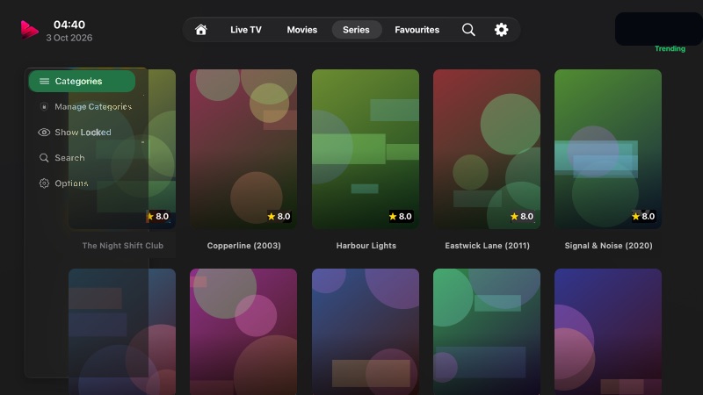703x395 pixels.
Task: Toggle Show Locked eye icon
Action: (44, 133)
